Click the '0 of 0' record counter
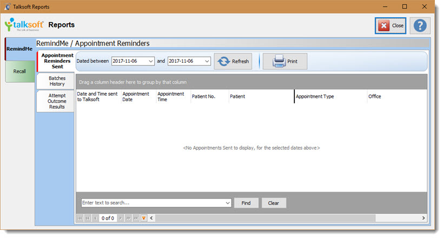The image size is (443, 238). click(108, 218)
